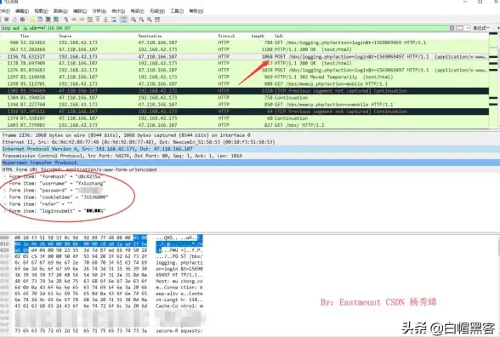Expand Form item "formhash" entry
The height and width of the screenshot is (337, 500).
pos(5,176)
